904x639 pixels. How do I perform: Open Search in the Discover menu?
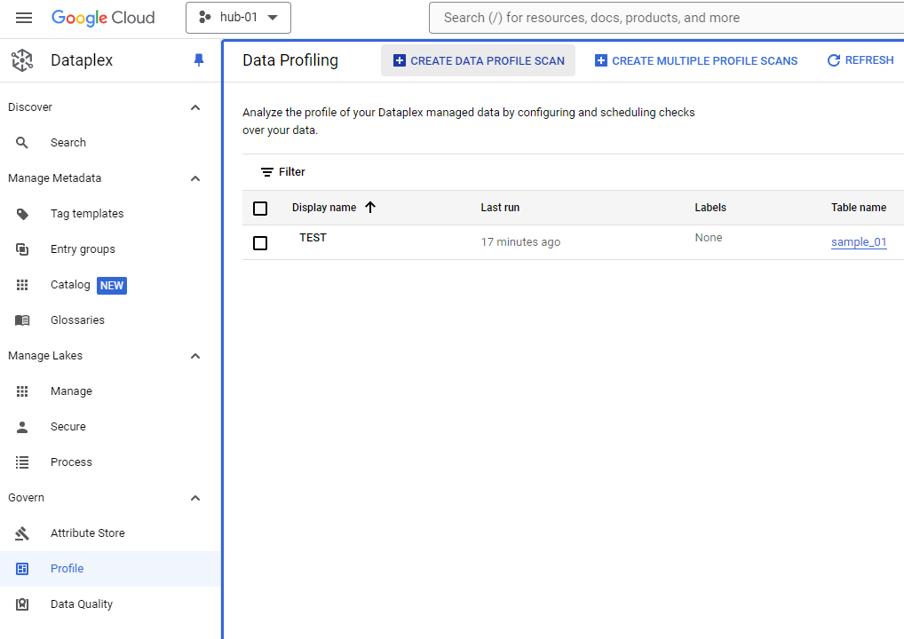point(110,143)
